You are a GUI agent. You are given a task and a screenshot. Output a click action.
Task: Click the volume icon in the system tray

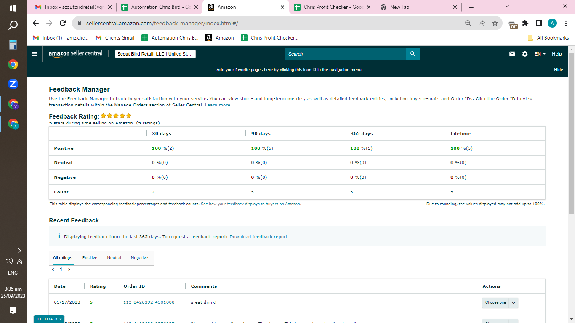(9, 261)
